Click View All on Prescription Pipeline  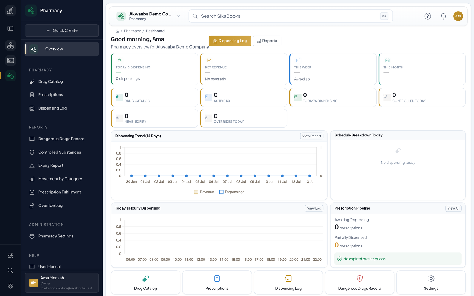453,208
